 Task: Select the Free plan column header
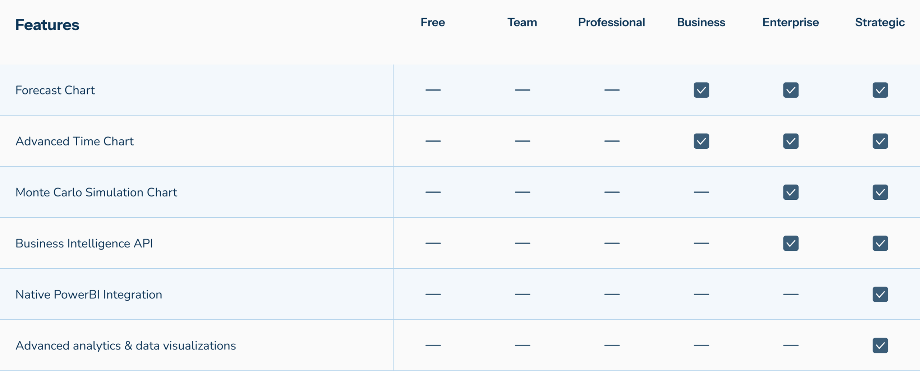pos(433,22)
